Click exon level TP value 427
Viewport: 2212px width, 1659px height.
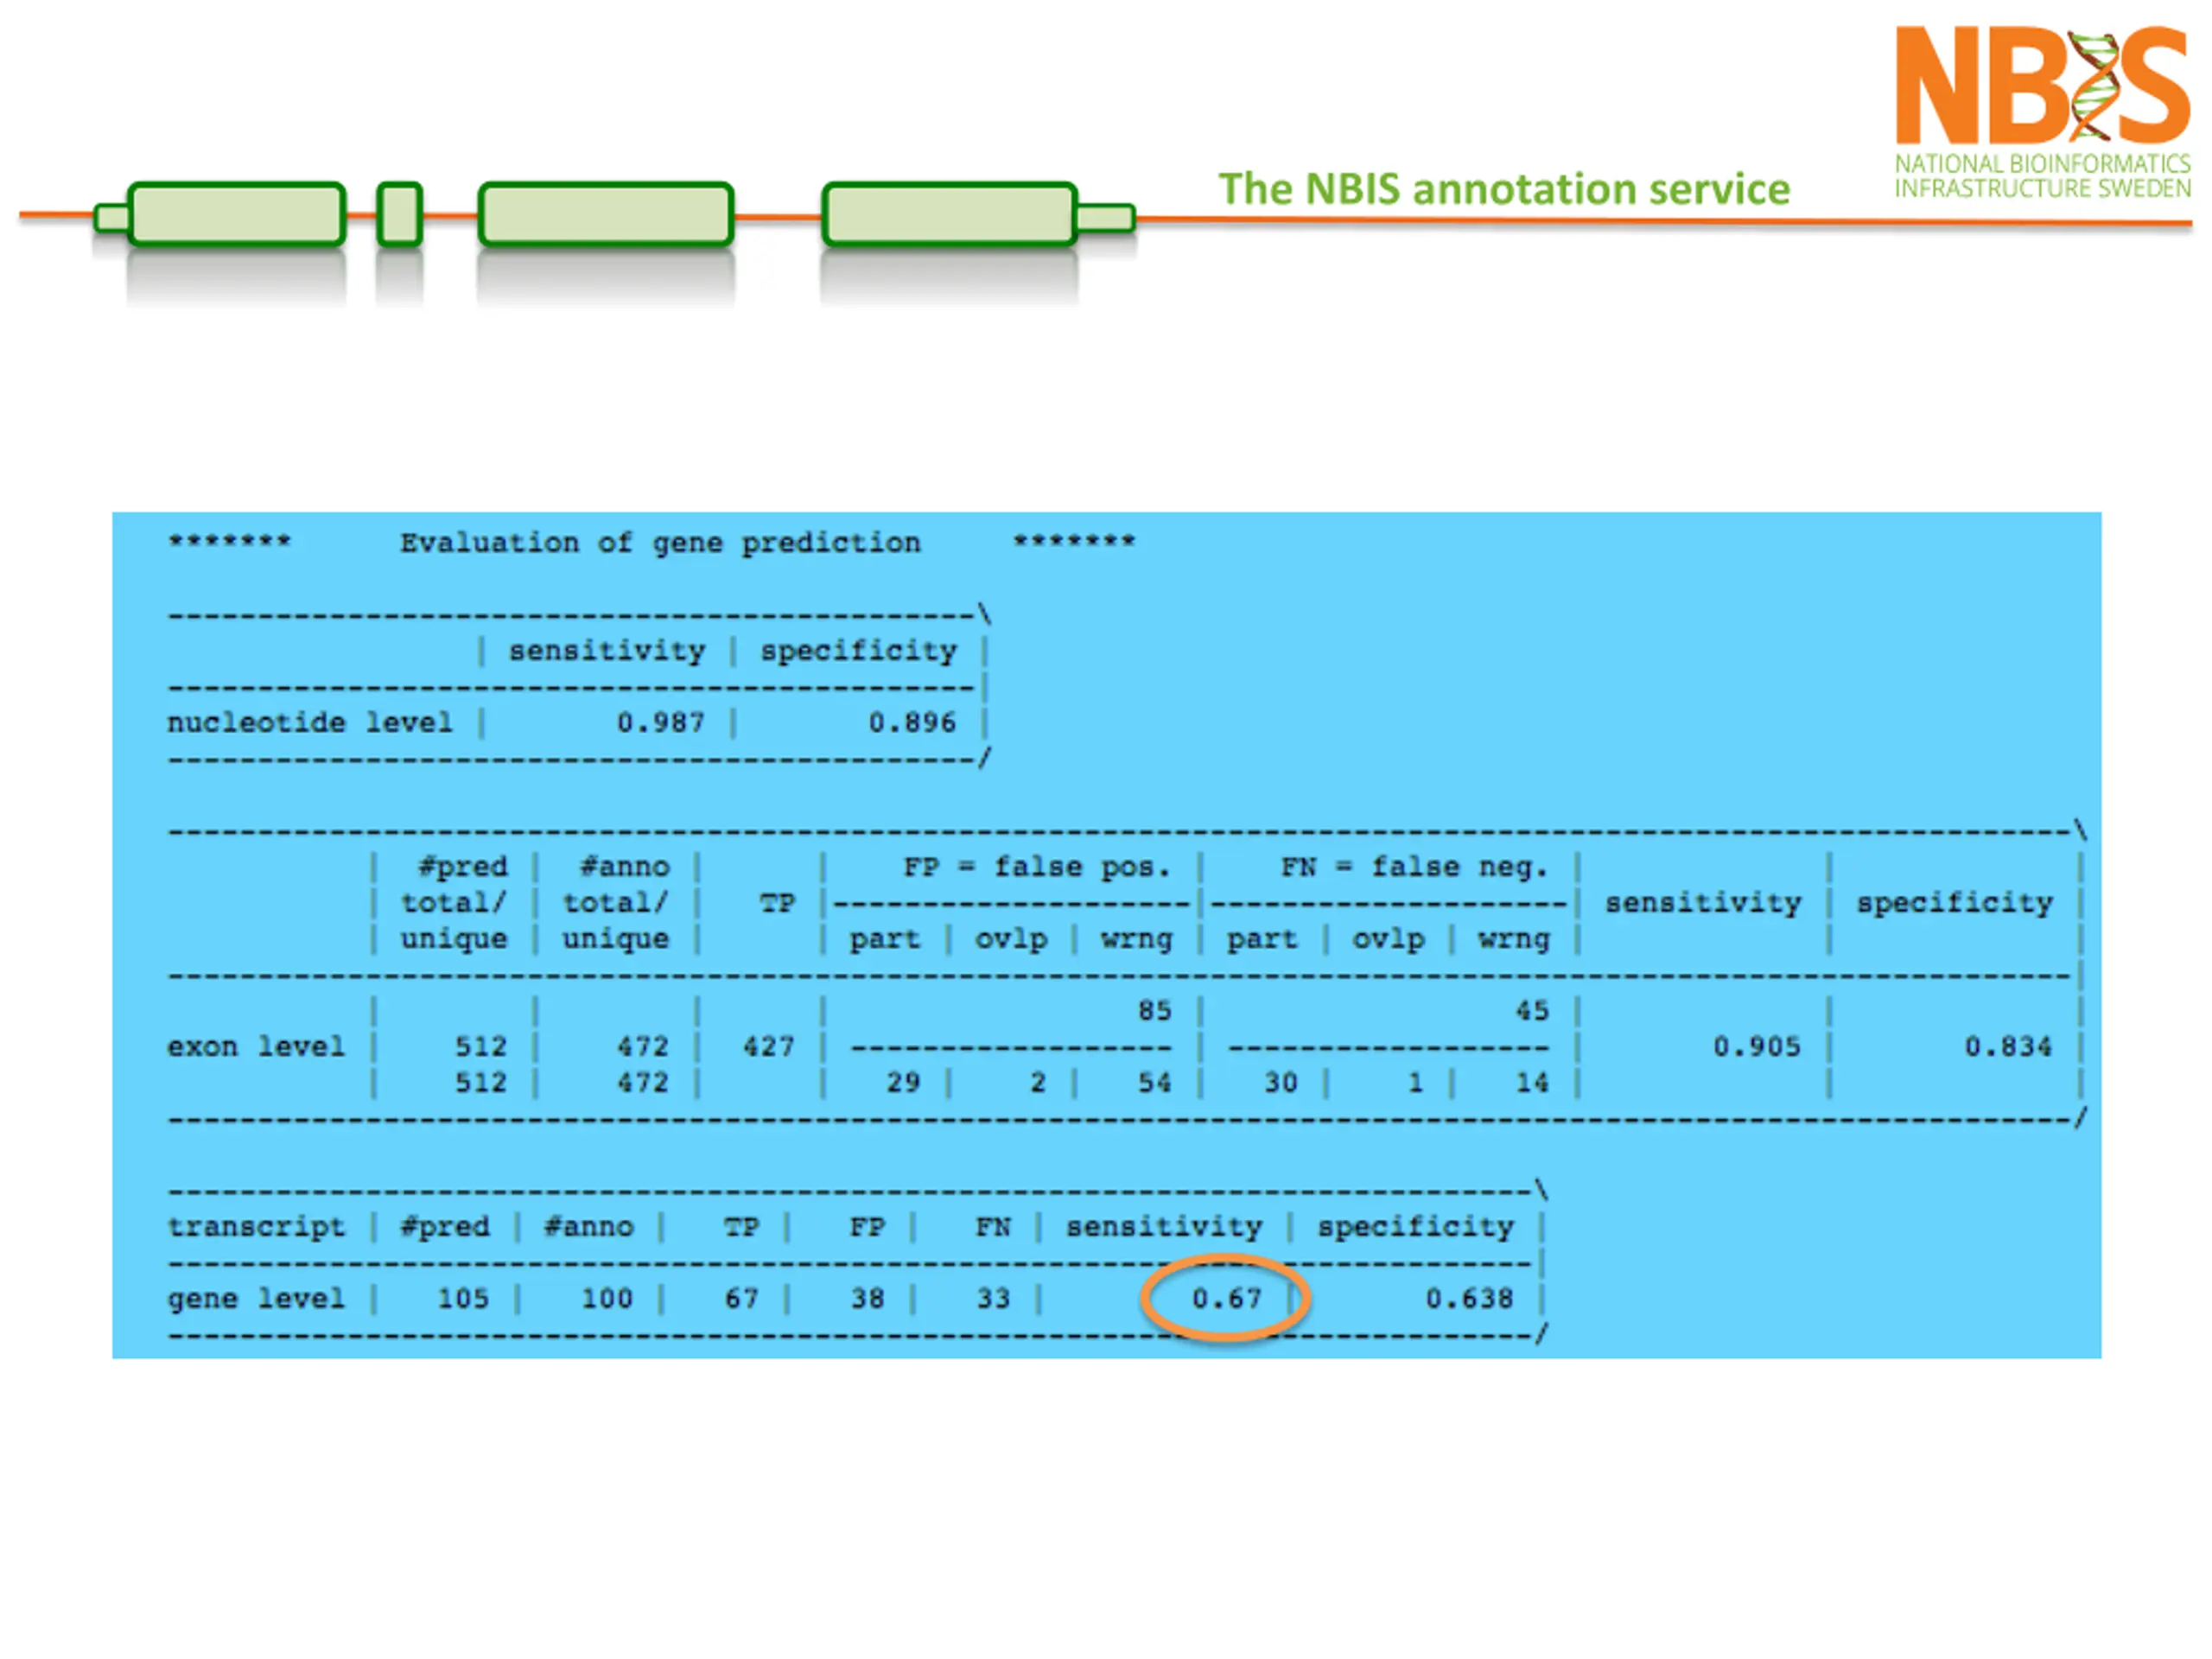pos(768,1047)
